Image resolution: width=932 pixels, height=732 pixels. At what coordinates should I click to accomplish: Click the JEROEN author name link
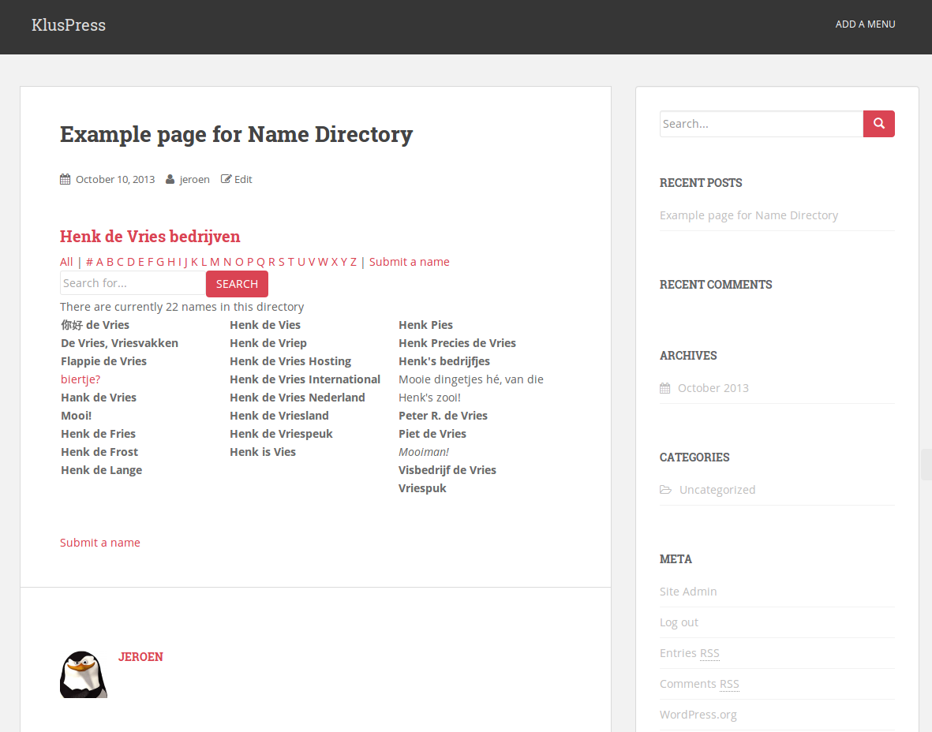pos(140,657)
